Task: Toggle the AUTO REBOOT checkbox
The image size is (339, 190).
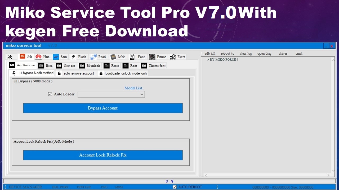Action: (175, 187)
